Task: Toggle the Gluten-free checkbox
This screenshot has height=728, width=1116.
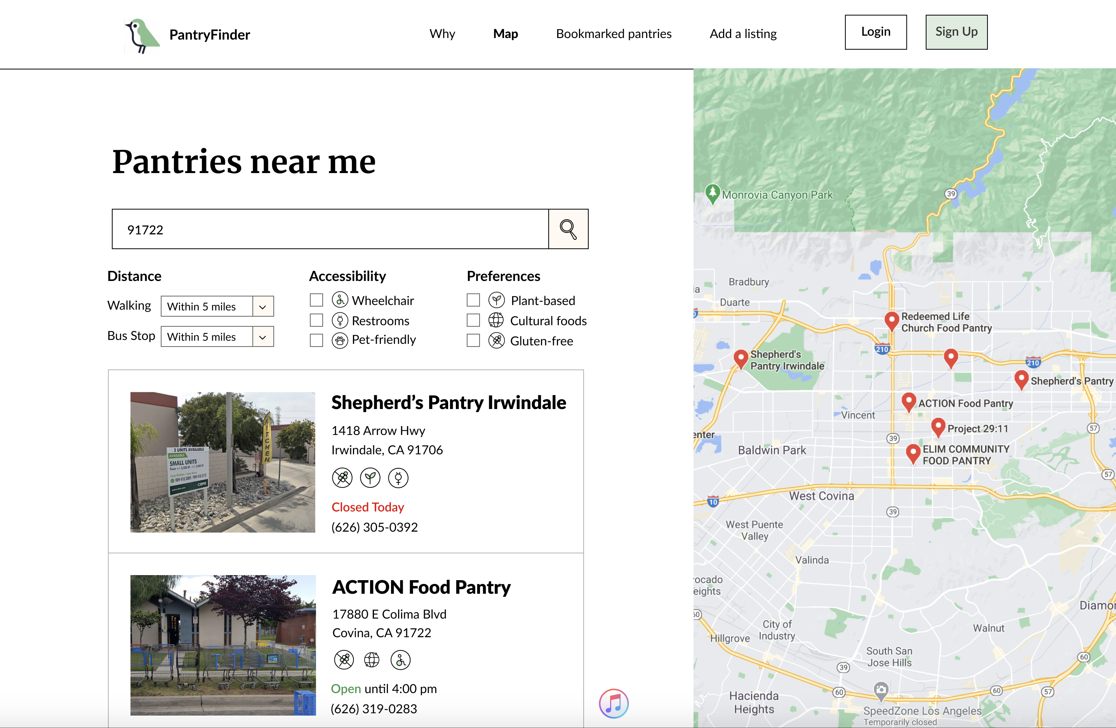Action: [x=473, y=341]
